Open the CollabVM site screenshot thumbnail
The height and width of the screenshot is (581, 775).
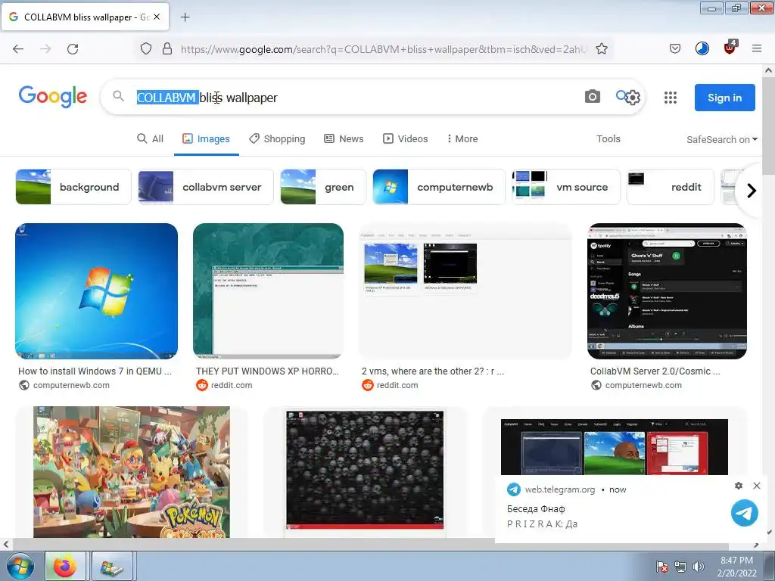point(615,447)
